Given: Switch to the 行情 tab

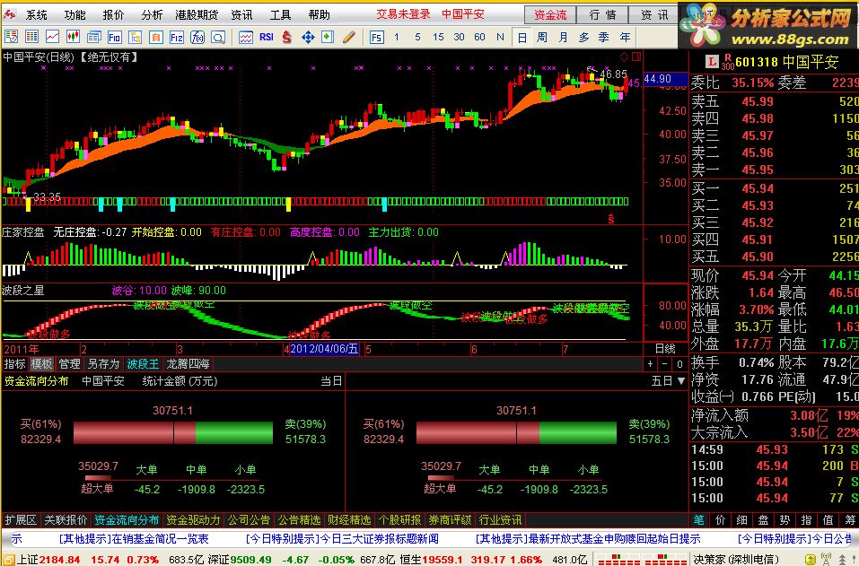Looking at the screenshot, I should 602,14.
